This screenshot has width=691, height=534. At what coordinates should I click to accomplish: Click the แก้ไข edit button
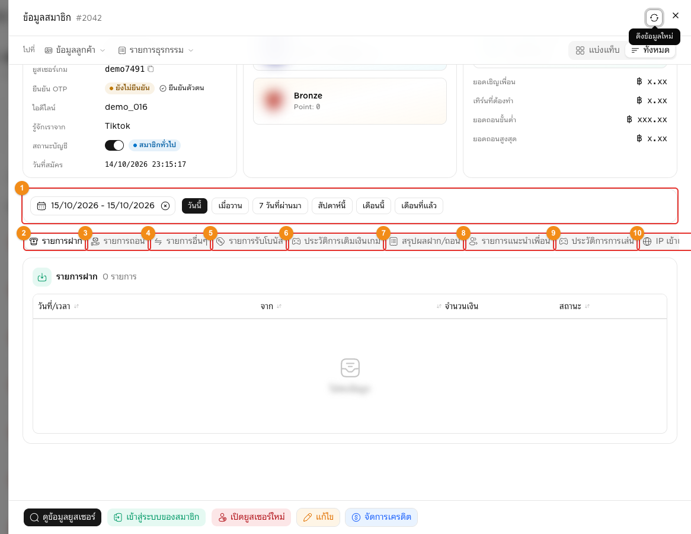pos(318,517)
